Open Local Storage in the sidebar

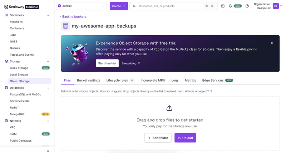coord(19,75)
